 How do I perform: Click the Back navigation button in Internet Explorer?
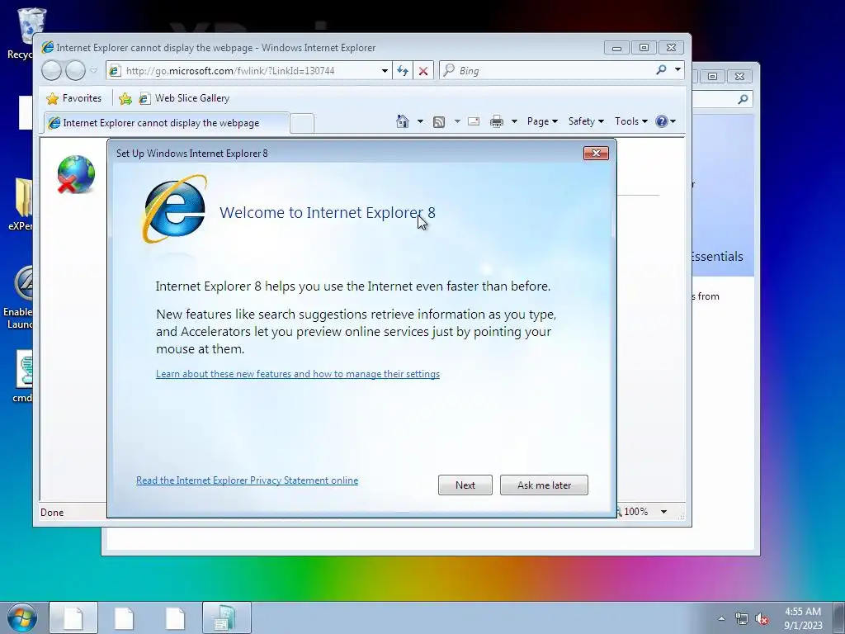point(52,71)
